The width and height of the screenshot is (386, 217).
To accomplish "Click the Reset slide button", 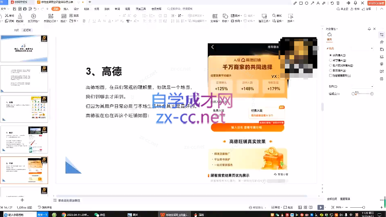I will coord(74,16).
